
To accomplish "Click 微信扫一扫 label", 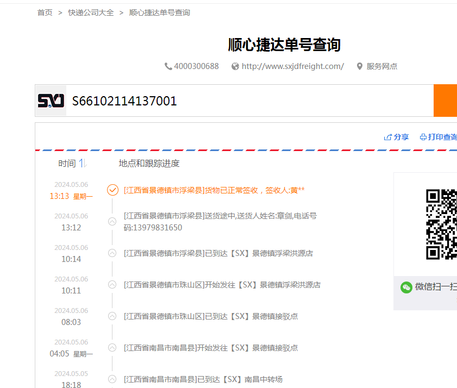I will click(436, 286).
